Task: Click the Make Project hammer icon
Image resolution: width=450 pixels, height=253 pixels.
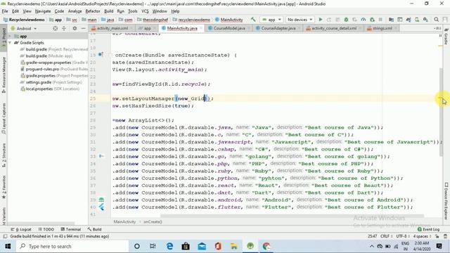Action: pos(253,20)
